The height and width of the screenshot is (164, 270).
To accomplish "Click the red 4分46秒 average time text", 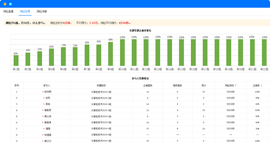I will [x=123, y=23].
